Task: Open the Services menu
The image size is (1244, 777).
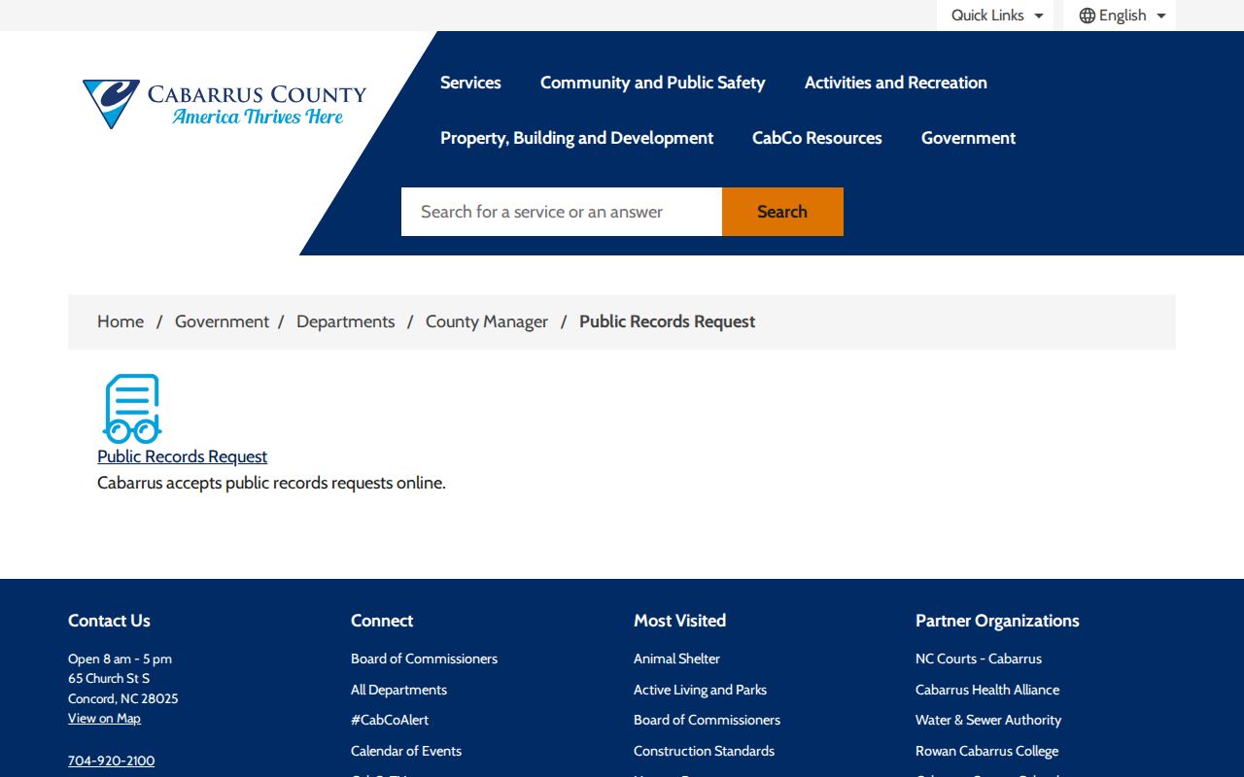Action: (x=470, y=83)
